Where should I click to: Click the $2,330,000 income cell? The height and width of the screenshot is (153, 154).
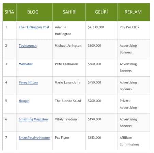101,30
